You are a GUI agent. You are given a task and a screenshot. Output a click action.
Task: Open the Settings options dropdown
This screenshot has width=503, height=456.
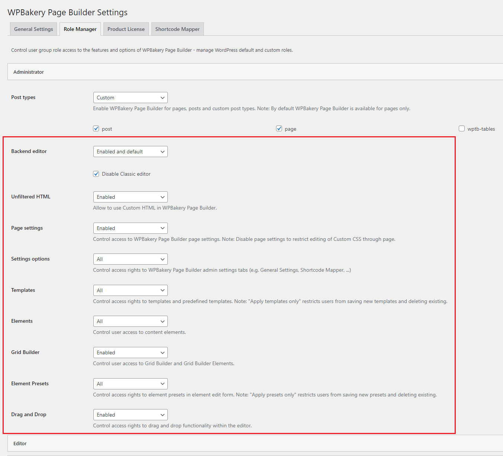tap(130, 259)
